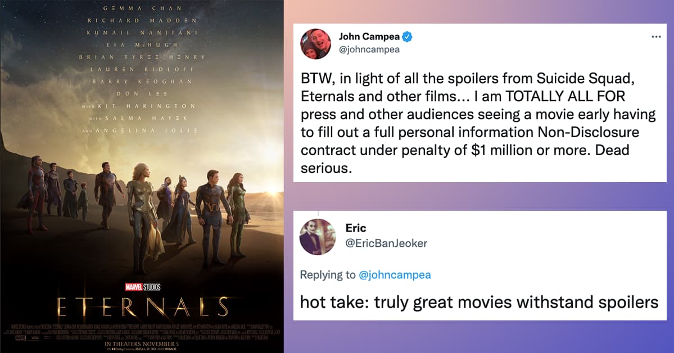Click the Eternals movie poster image
Image resolution: width=674 pixels, height=353 pixels.
142,176
